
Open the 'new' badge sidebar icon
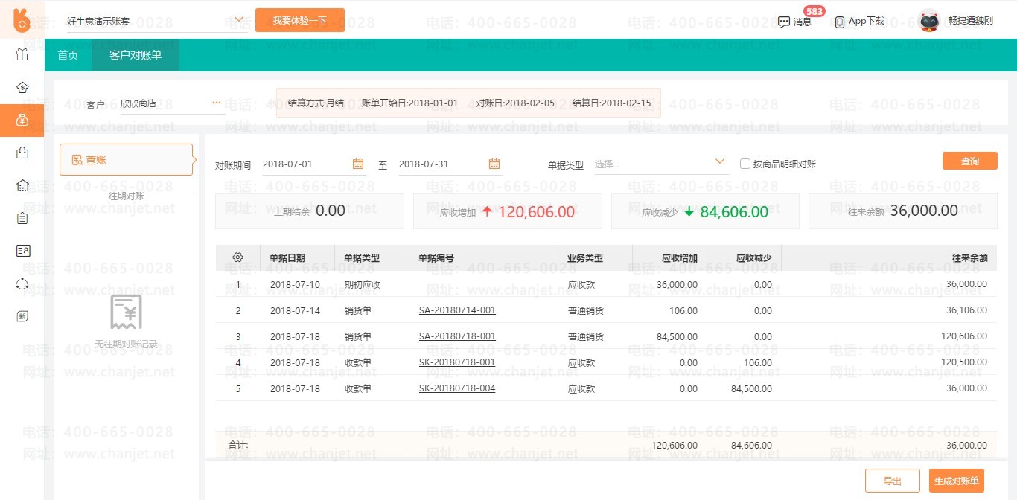(22, 316)
